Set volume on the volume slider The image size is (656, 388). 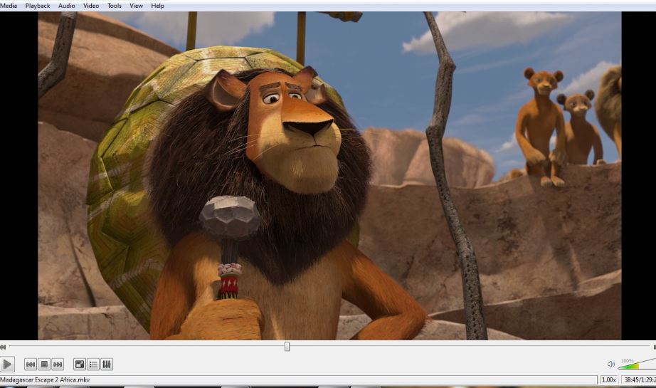point(637,364)
